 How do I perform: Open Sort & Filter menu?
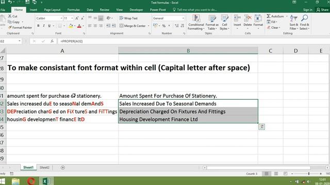pos(293,23)
